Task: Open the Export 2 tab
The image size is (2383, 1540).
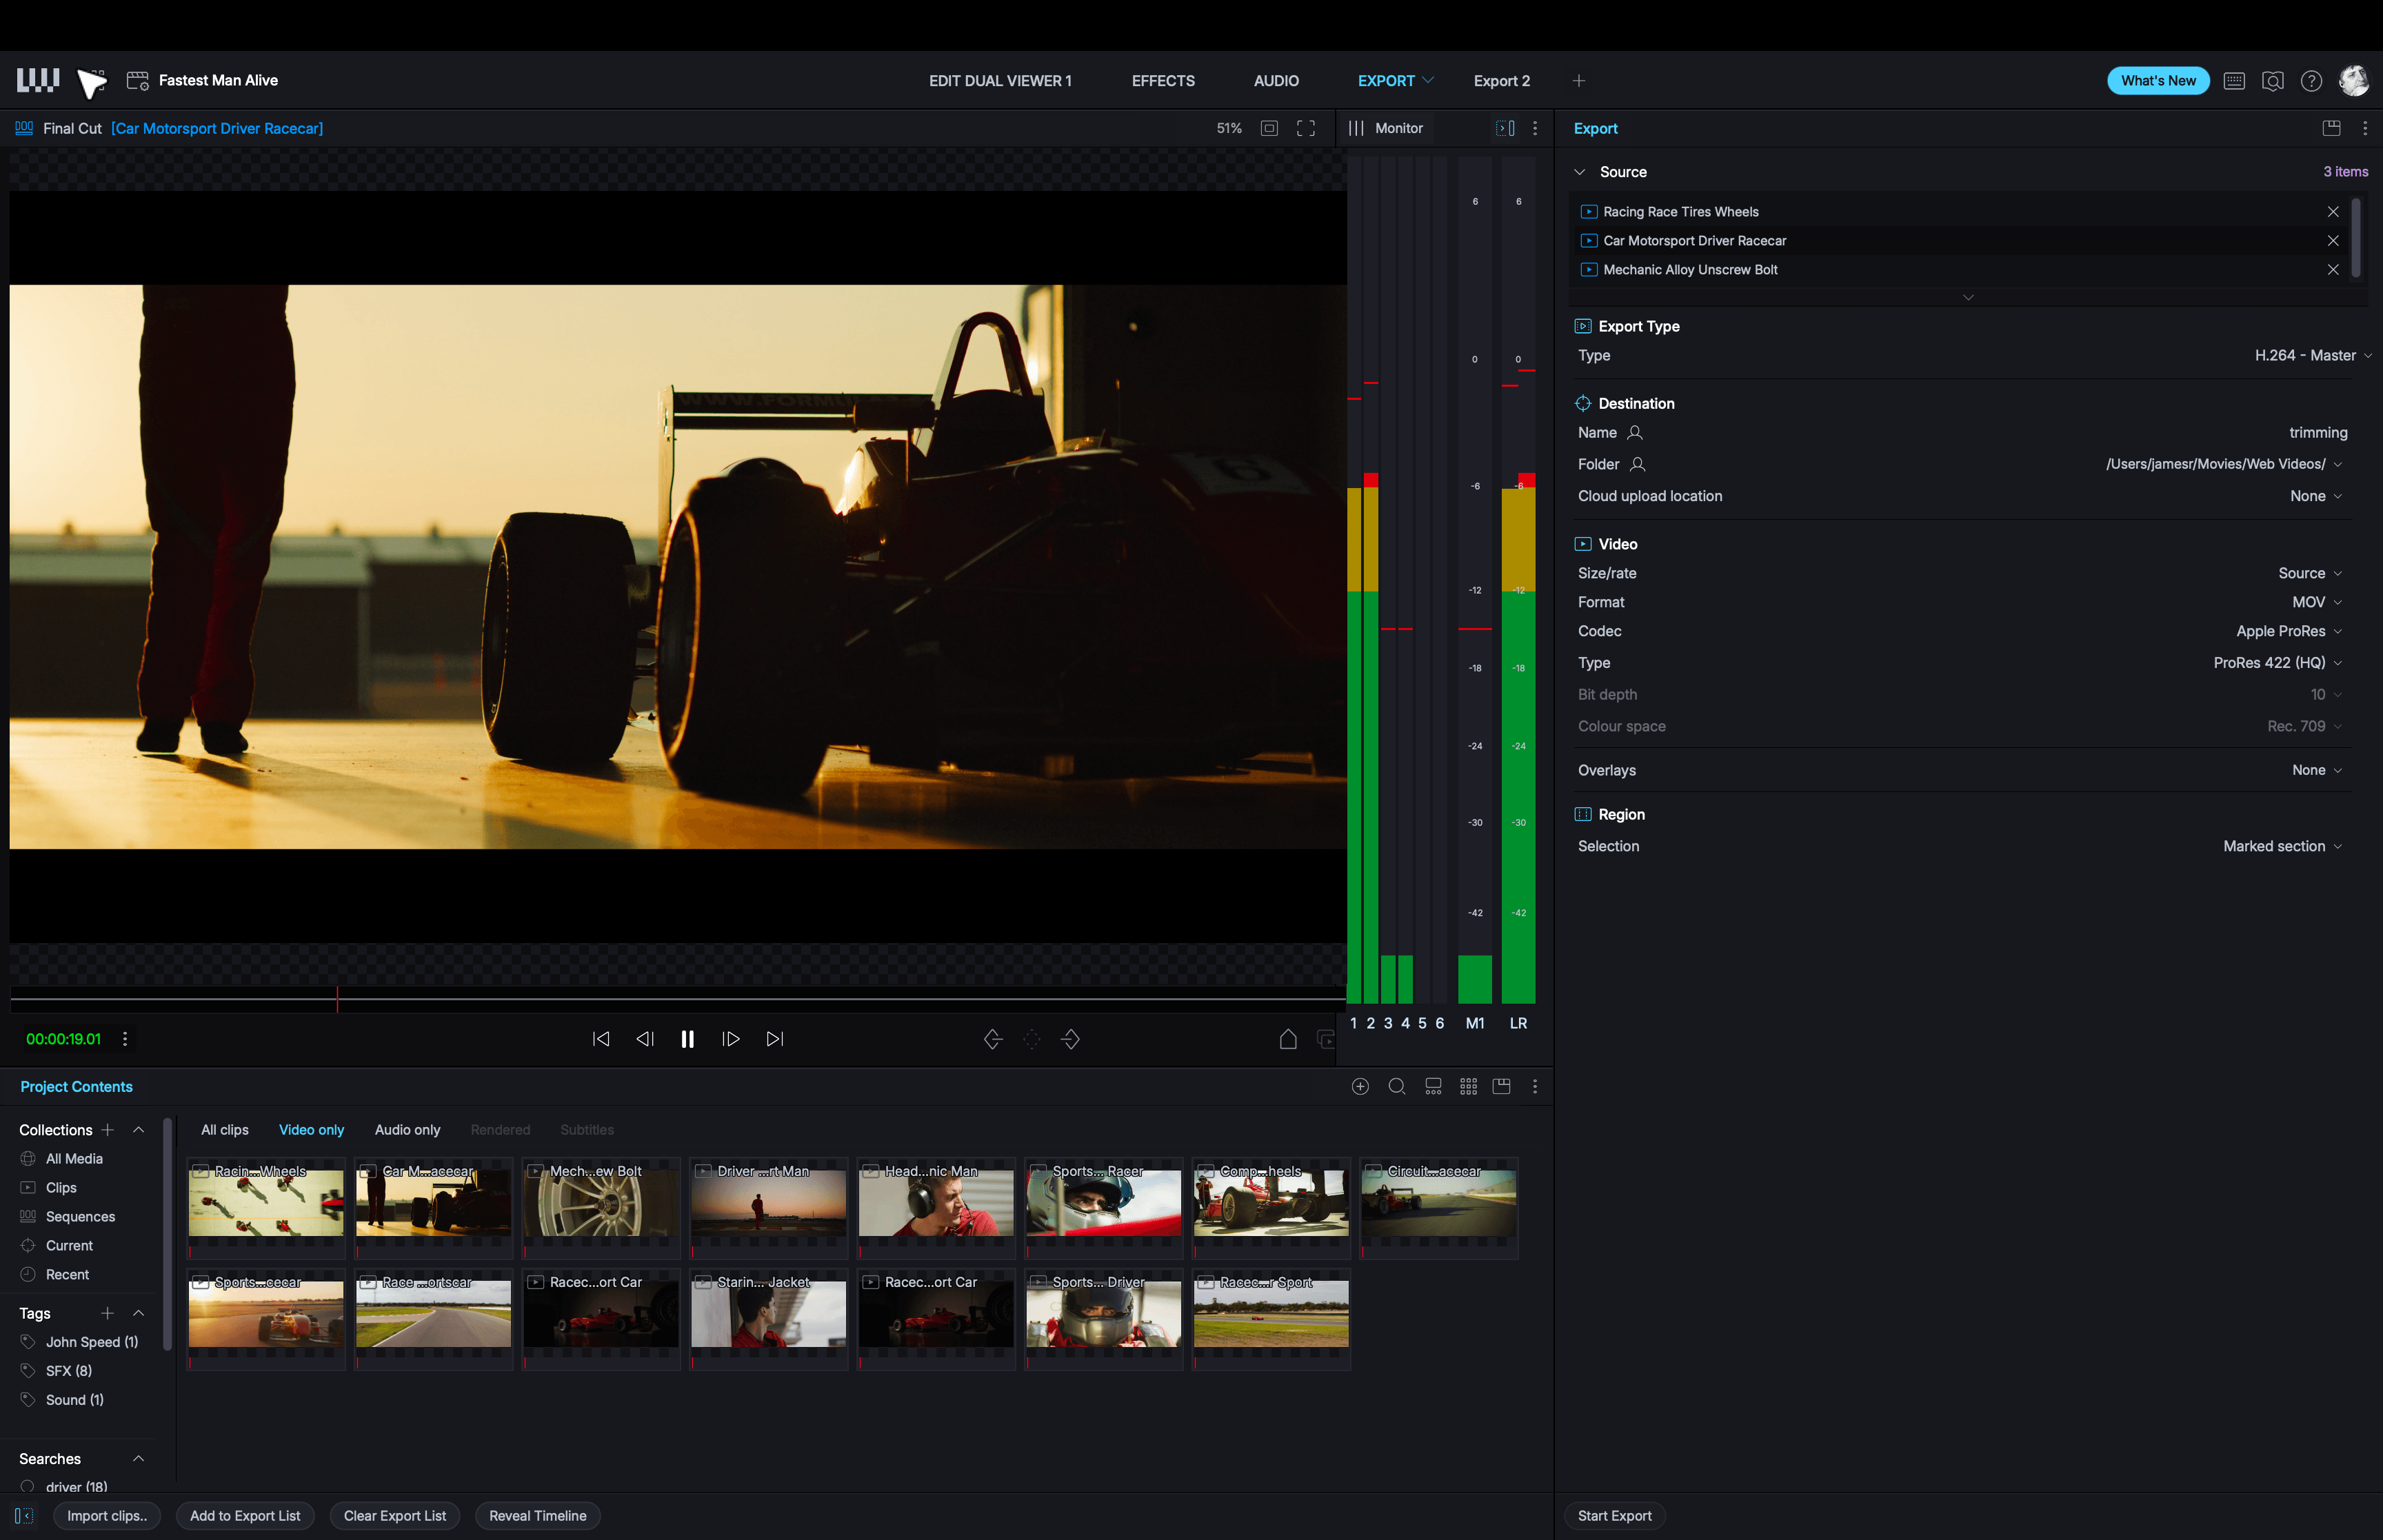Action: pyautogui.click(x=1501, y=81)
